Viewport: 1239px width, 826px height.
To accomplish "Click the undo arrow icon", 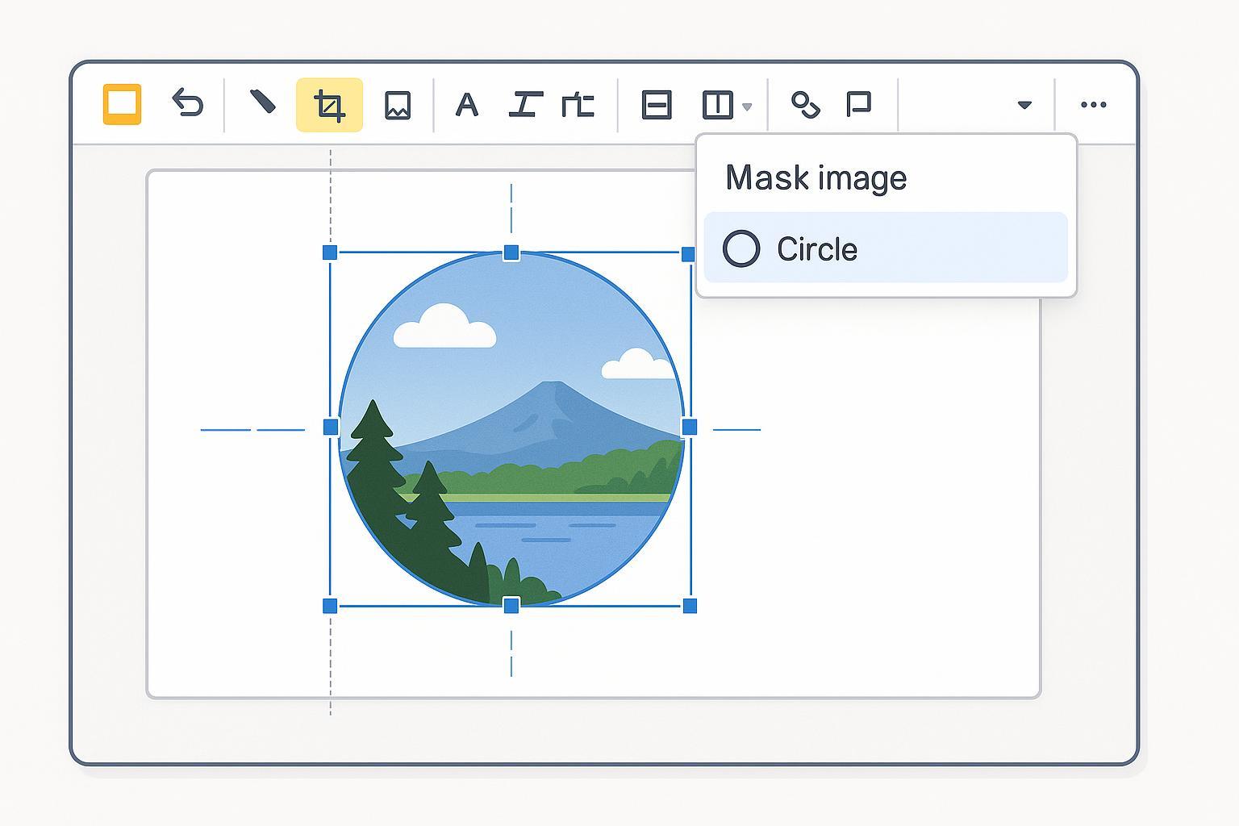I will 187,104.
